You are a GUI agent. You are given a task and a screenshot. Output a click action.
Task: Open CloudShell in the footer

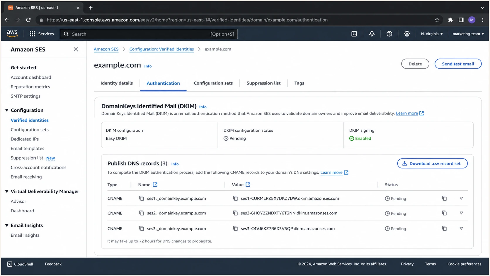[x=20, y=264]
